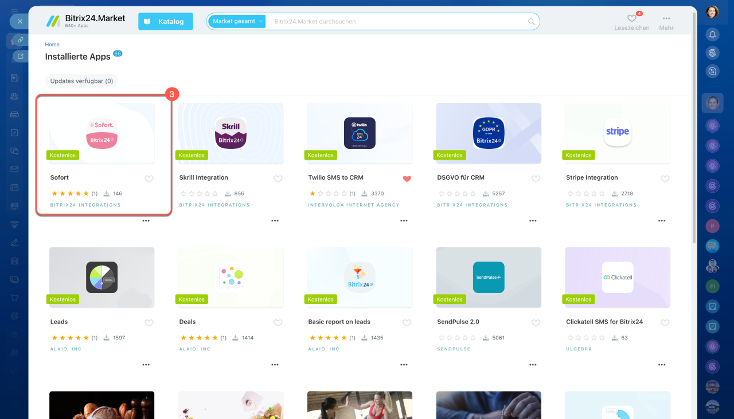Favorite Basic report on leads with heart

click(407, 323)
